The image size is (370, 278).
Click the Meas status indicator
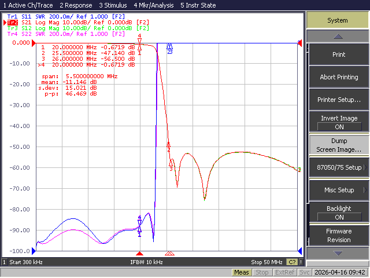[242, 273]
